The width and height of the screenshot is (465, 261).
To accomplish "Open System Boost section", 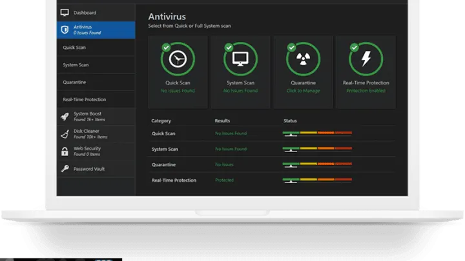I will tap(96, 117).
